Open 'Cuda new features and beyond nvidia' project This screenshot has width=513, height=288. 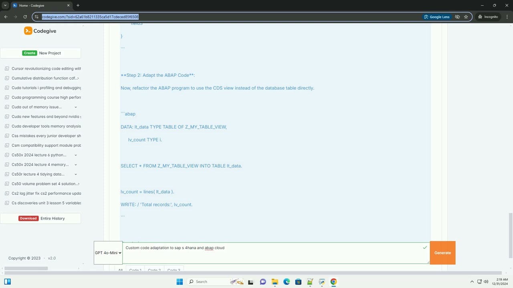point(46,116)
